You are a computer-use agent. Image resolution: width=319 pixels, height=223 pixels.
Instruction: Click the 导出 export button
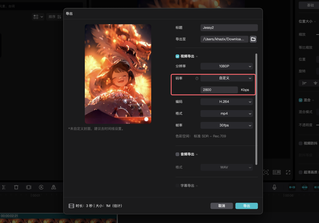(x=247, y=206)
